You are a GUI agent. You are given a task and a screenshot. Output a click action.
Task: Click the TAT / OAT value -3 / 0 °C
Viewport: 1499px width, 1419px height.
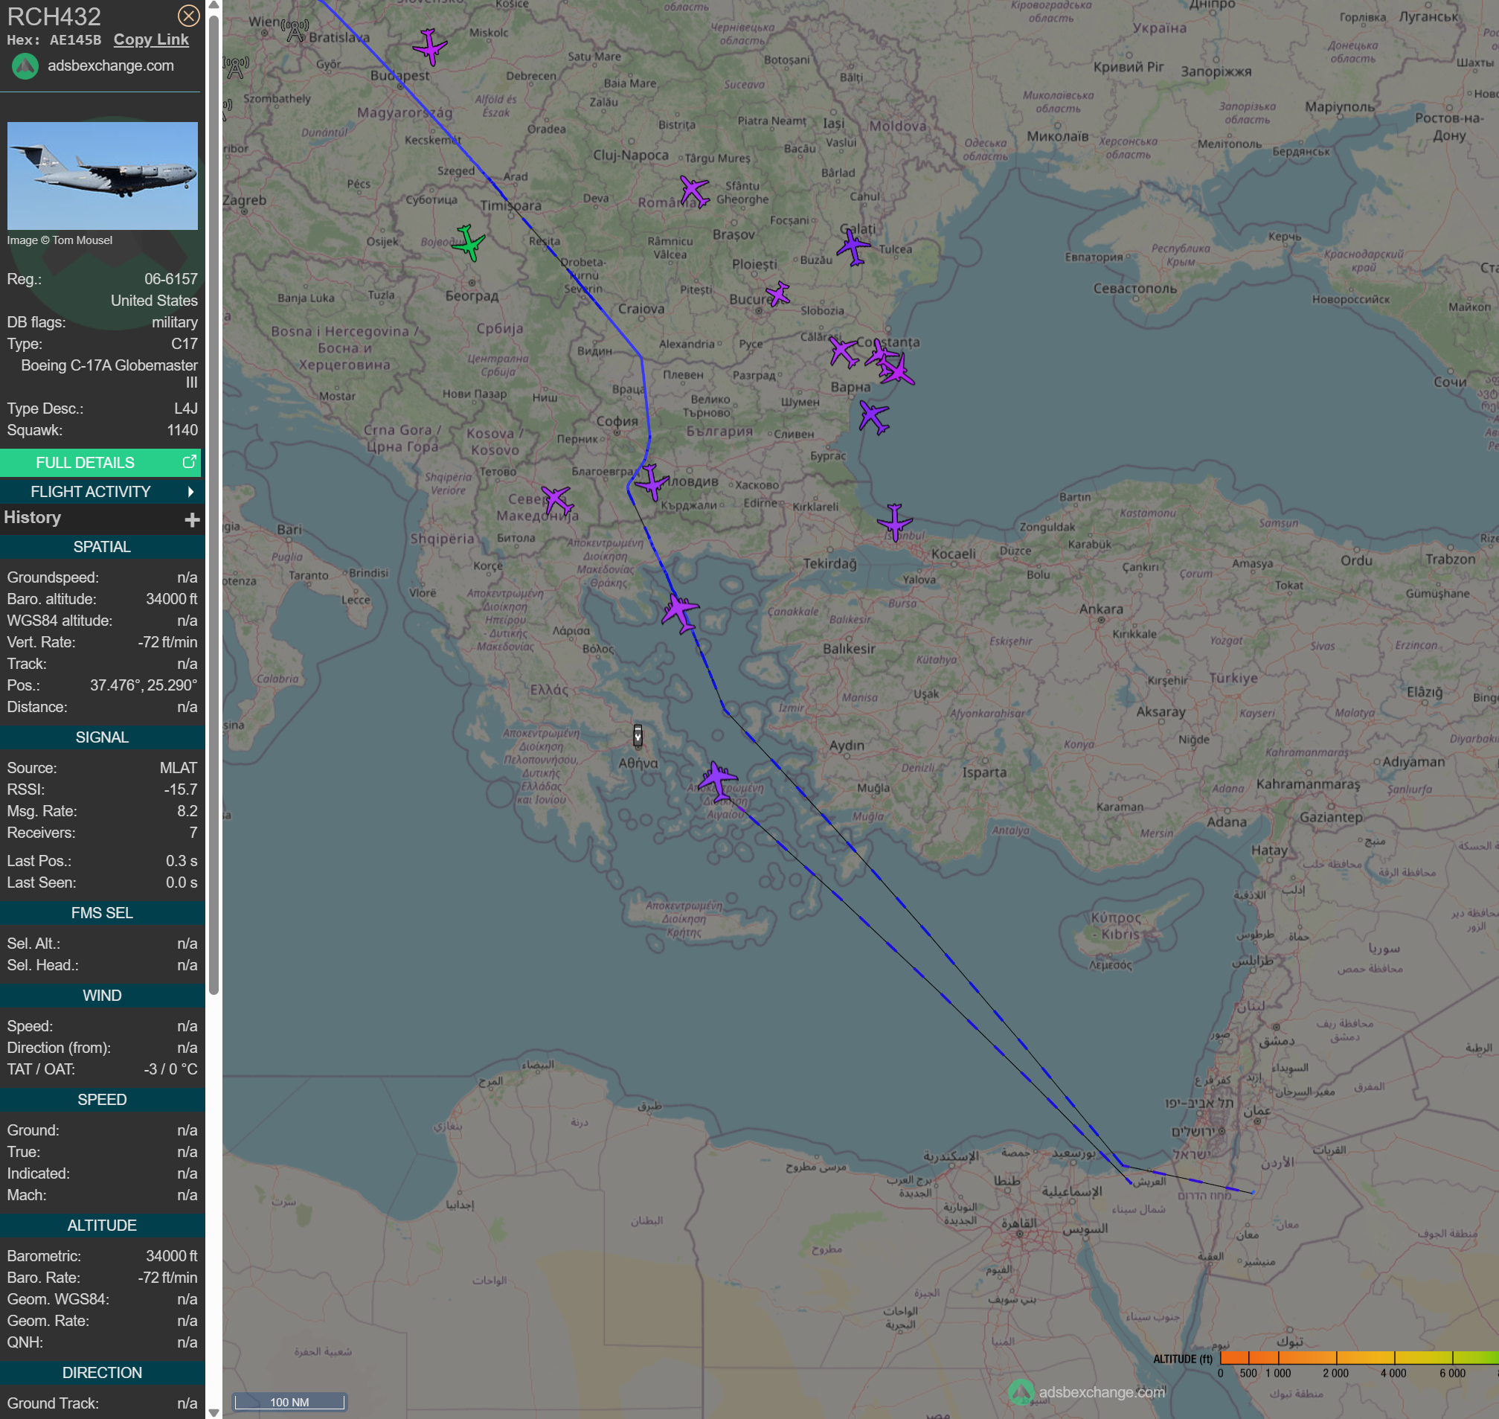tap(171, 1069)
